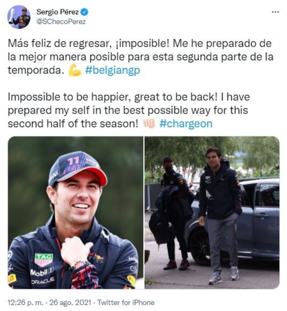Open the three-dot more options menu
The height and width of the screenshot is (311, 287).
coord(275,12)
